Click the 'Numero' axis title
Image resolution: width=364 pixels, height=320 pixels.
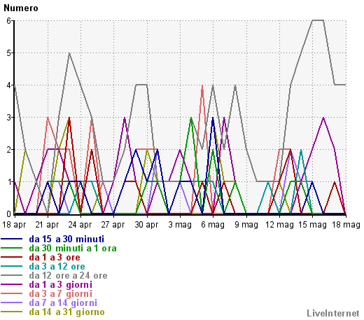(x=21, y=8)
